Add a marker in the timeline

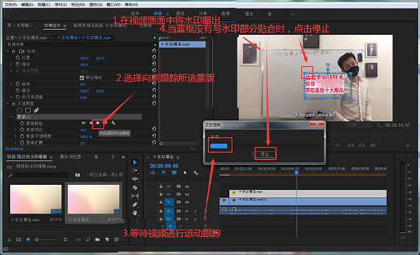(185, 173)
